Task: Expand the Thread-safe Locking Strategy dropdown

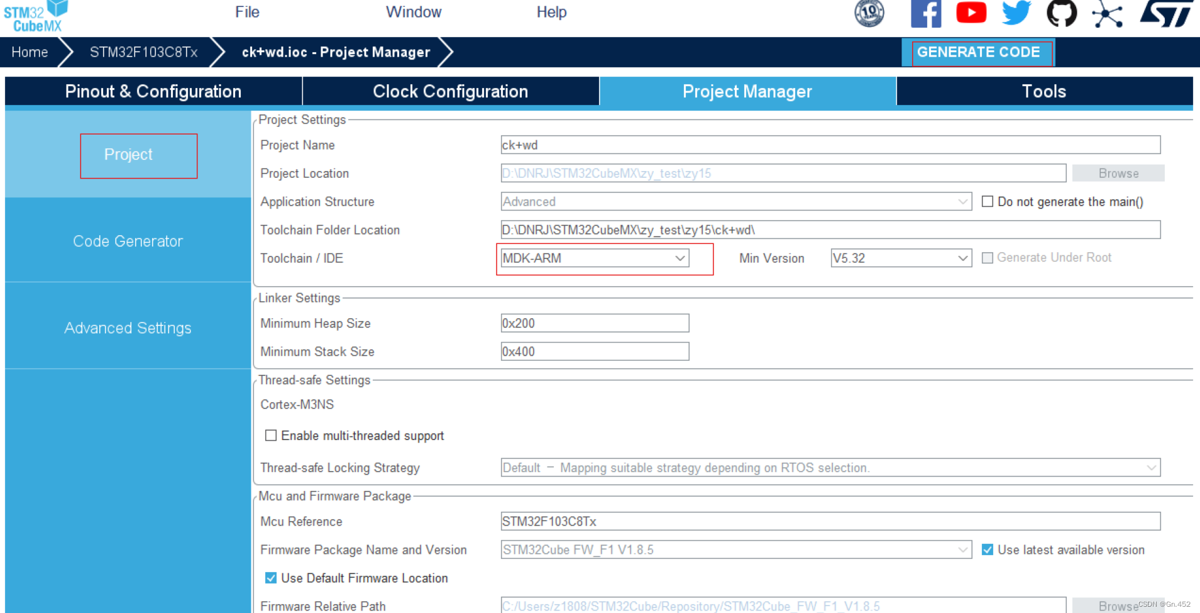Action: point(830,468)
